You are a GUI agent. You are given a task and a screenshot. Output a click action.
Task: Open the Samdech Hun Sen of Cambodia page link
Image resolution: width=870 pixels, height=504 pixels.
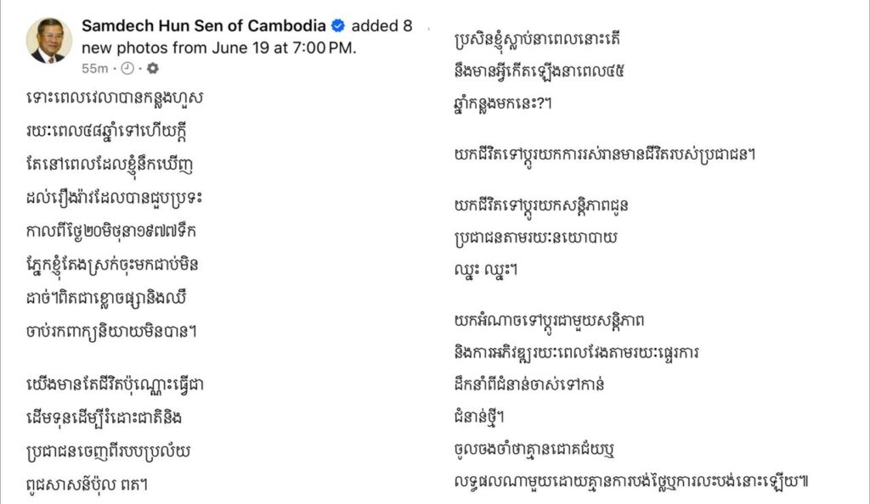click(x=204, y=25)
